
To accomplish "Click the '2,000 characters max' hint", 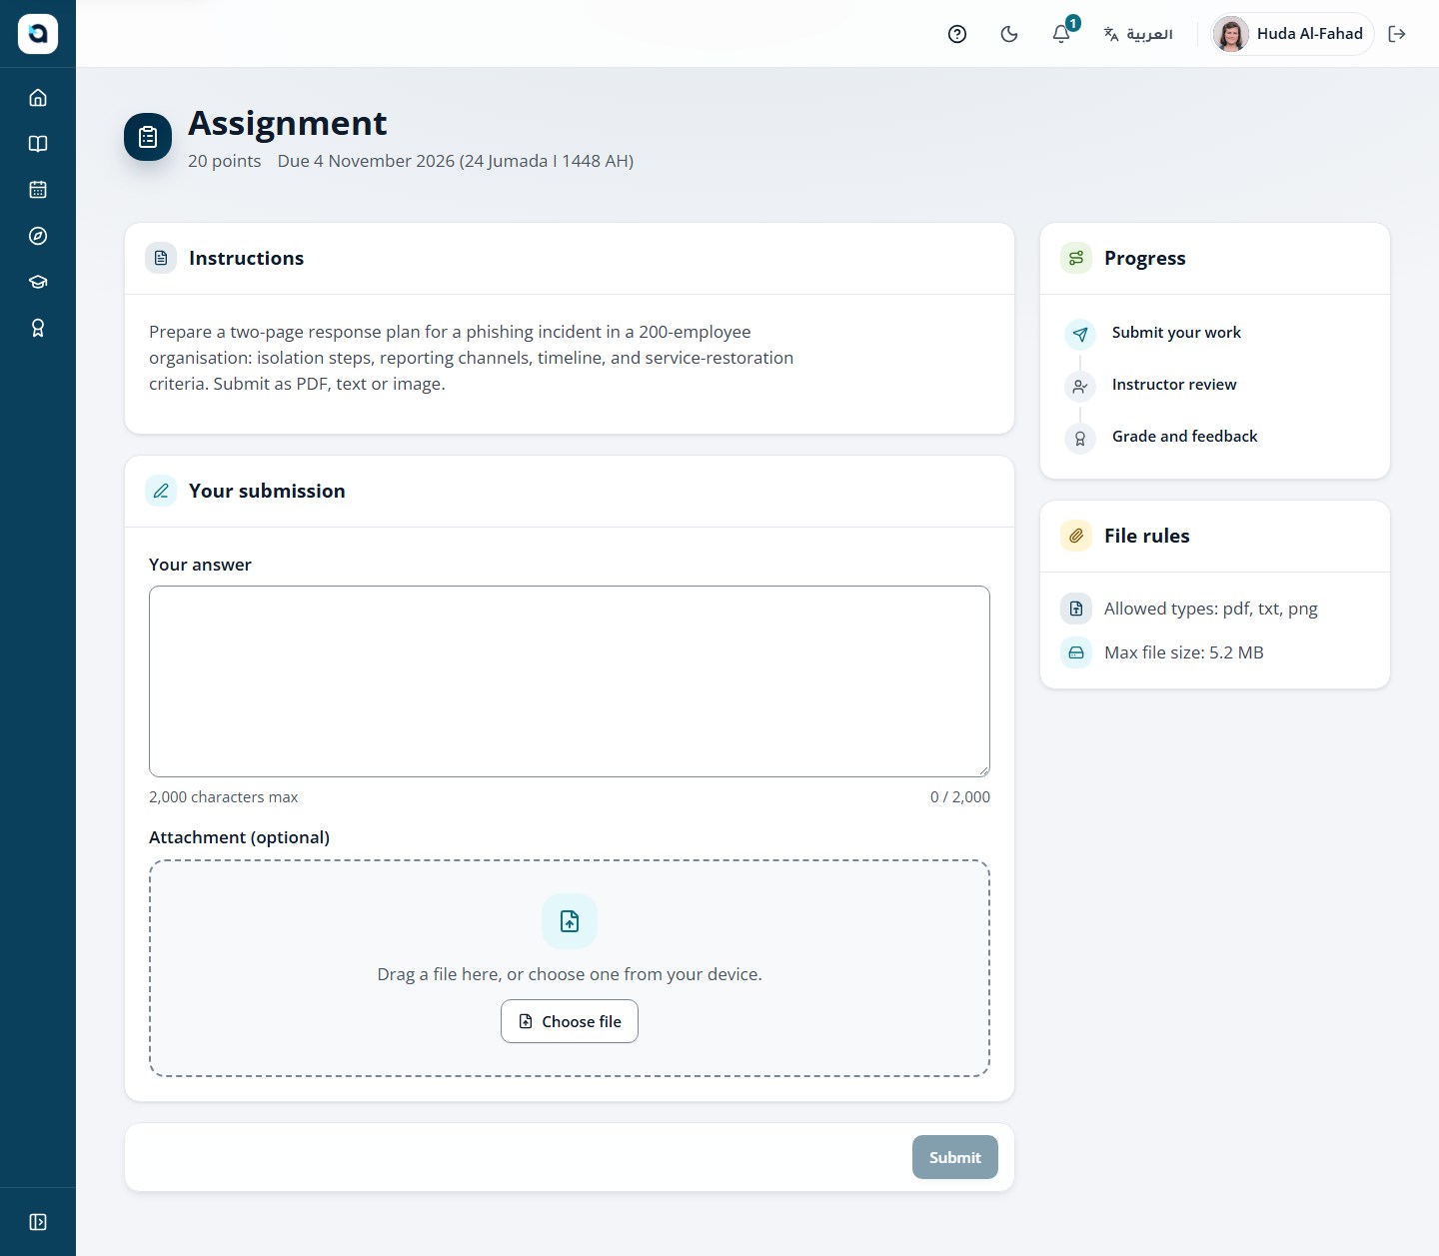I will [224, 797].
